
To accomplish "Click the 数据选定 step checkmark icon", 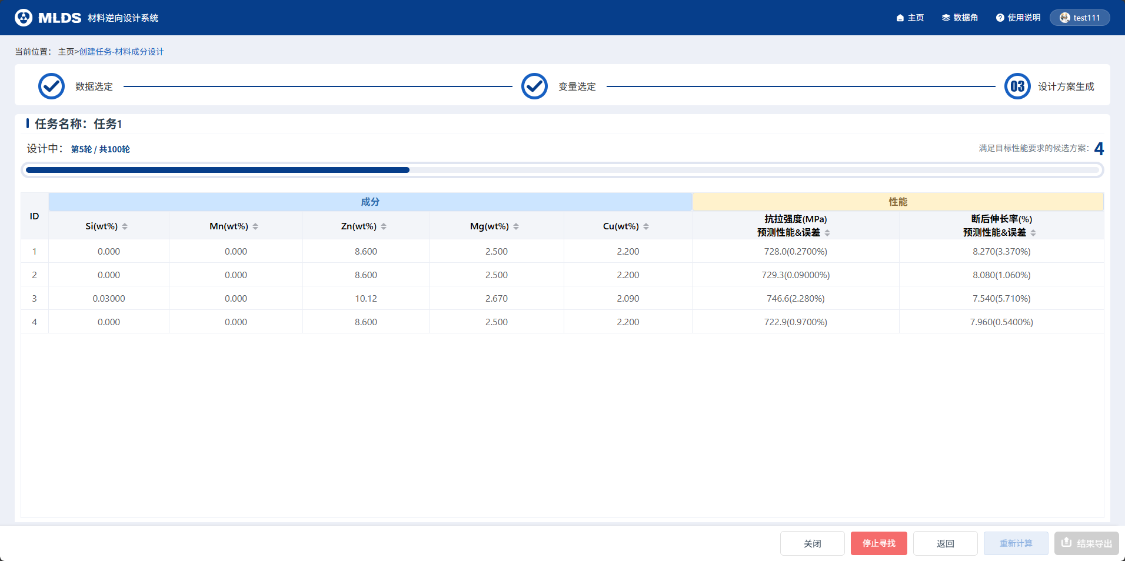I will pos(51,86).
